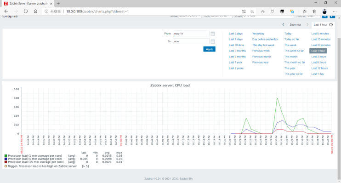Select the Last 2 years range
This screenshot has height=183, width=341.
tap(236, 69)
